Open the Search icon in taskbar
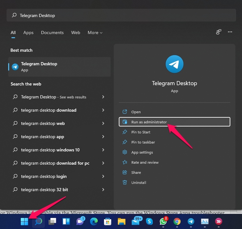 38,221
